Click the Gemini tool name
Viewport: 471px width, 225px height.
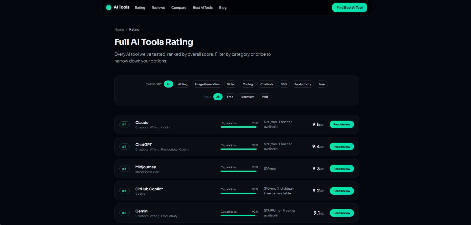[142, 211]
